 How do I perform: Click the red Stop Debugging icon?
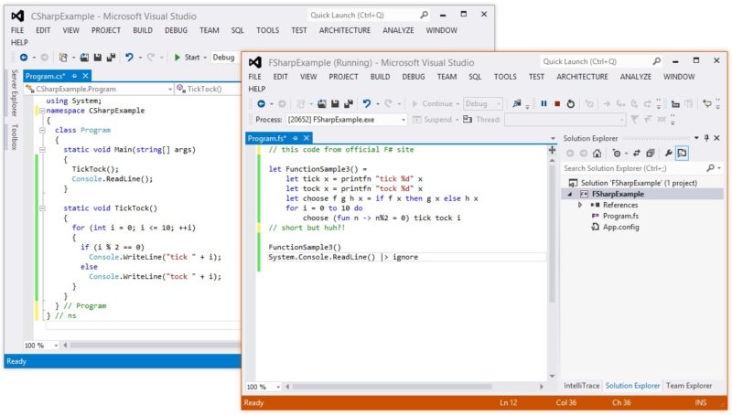[x=557, y=104]
